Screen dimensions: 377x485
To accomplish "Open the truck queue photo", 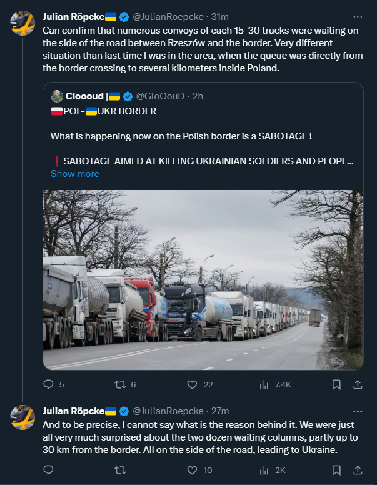I will 203,279.
